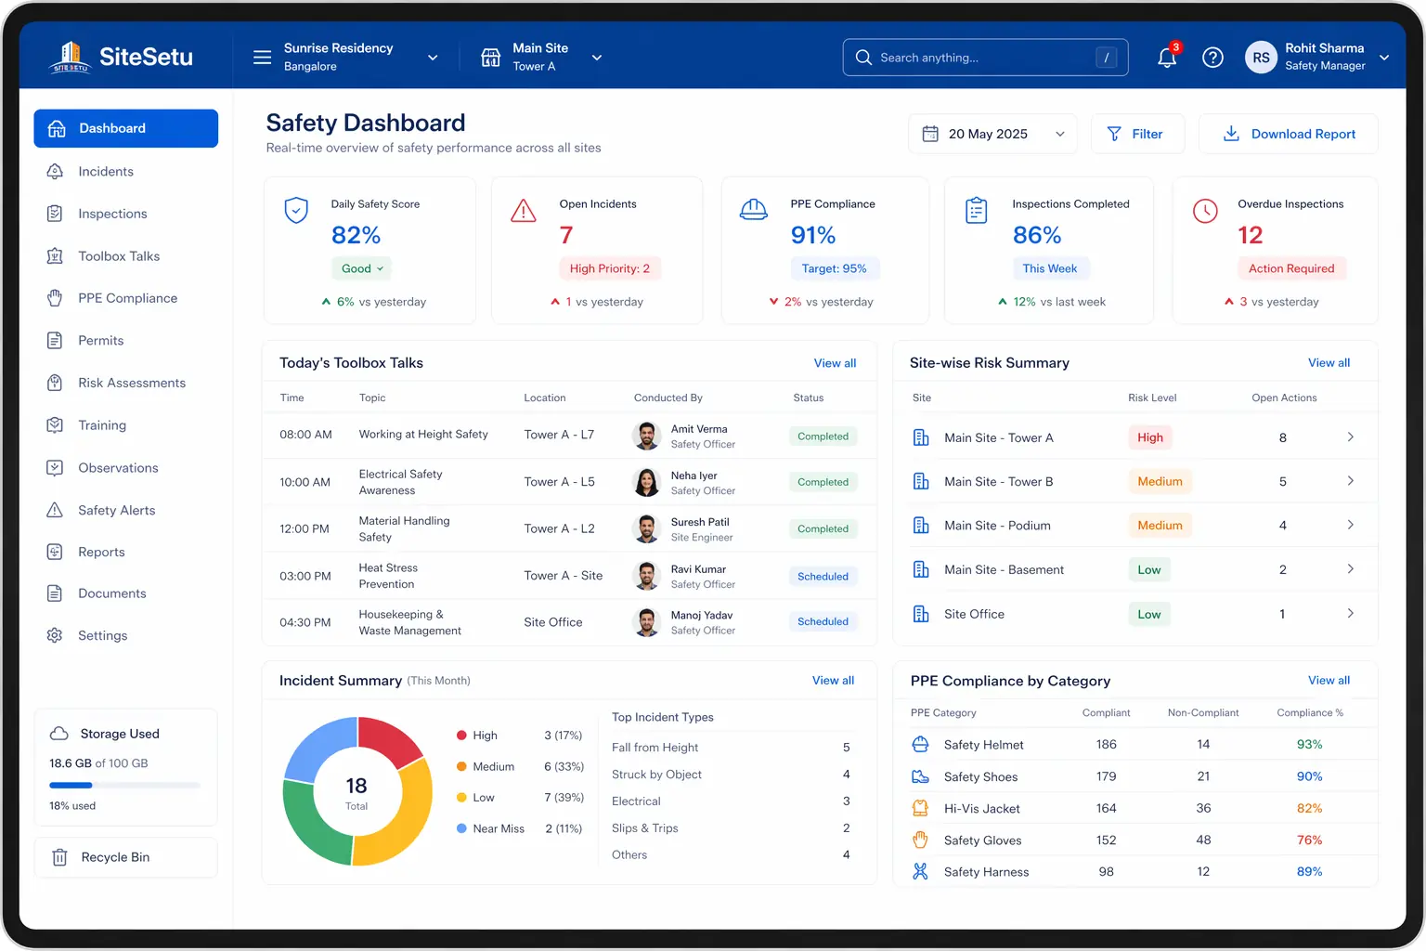Click the Safety Harness category icon
This screenshot has height=951, width=1426.
point(920,871)
